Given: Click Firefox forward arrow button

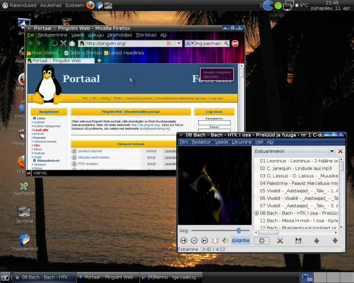Looking at the screenshot, I should tap(39, 43).
